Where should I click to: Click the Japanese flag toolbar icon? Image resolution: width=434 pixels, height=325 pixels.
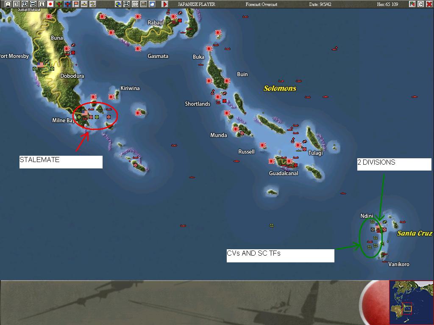[x=50, y=4]
